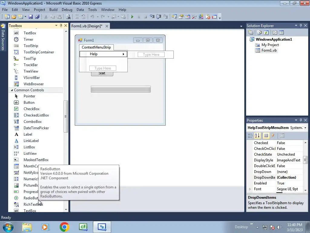310x233 pixels.
Task: Click the New Project toolbar icon
Action: pos(7,17)
